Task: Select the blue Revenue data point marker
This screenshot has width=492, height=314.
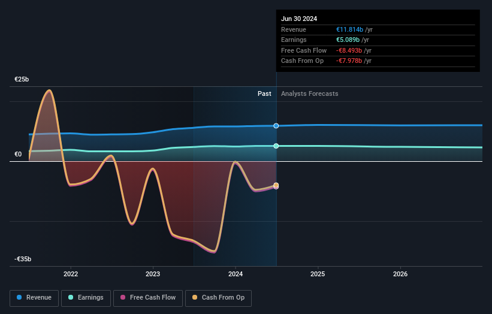Action: [276, 126]
